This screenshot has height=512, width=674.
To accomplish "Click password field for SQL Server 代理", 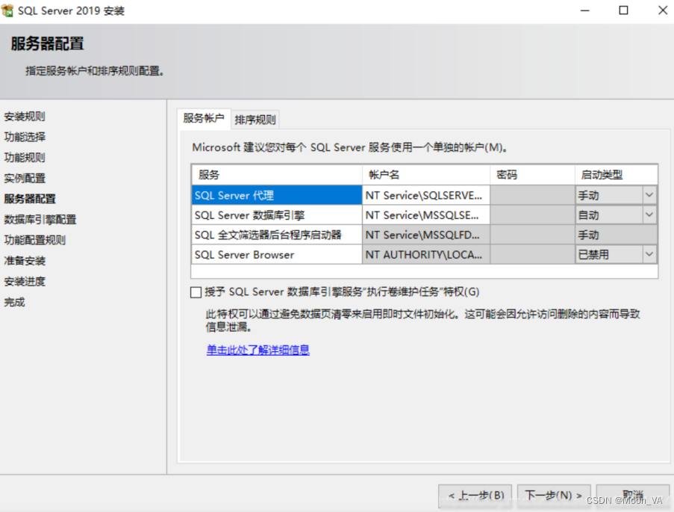I will click(532, 195).
